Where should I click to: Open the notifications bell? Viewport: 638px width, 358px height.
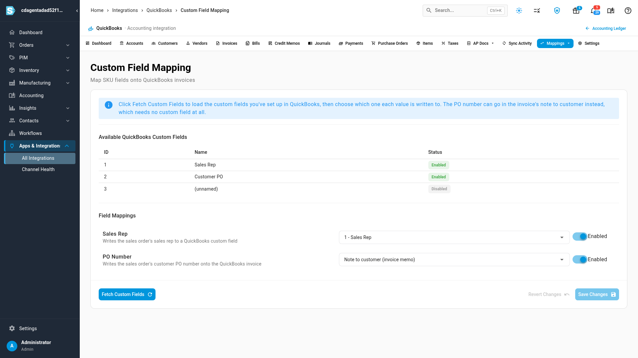point(594,11)
